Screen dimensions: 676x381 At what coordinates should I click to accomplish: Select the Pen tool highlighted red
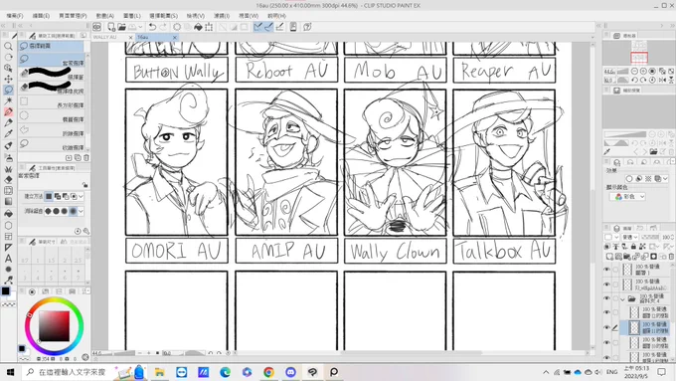(8, 111)
